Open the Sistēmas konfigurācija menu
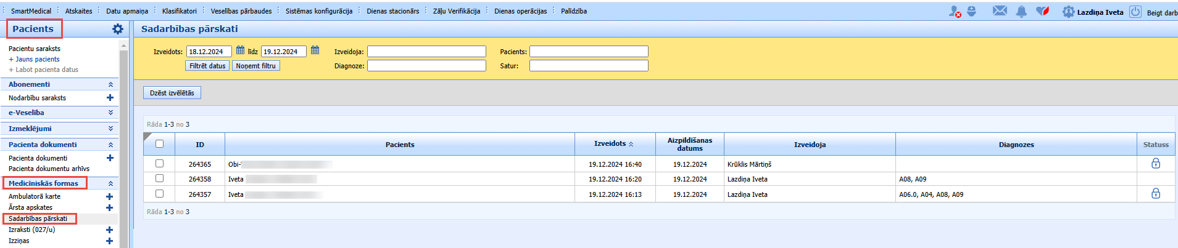Image resolution: width=1178 pixels, height=248 pixels. [319, 11]
